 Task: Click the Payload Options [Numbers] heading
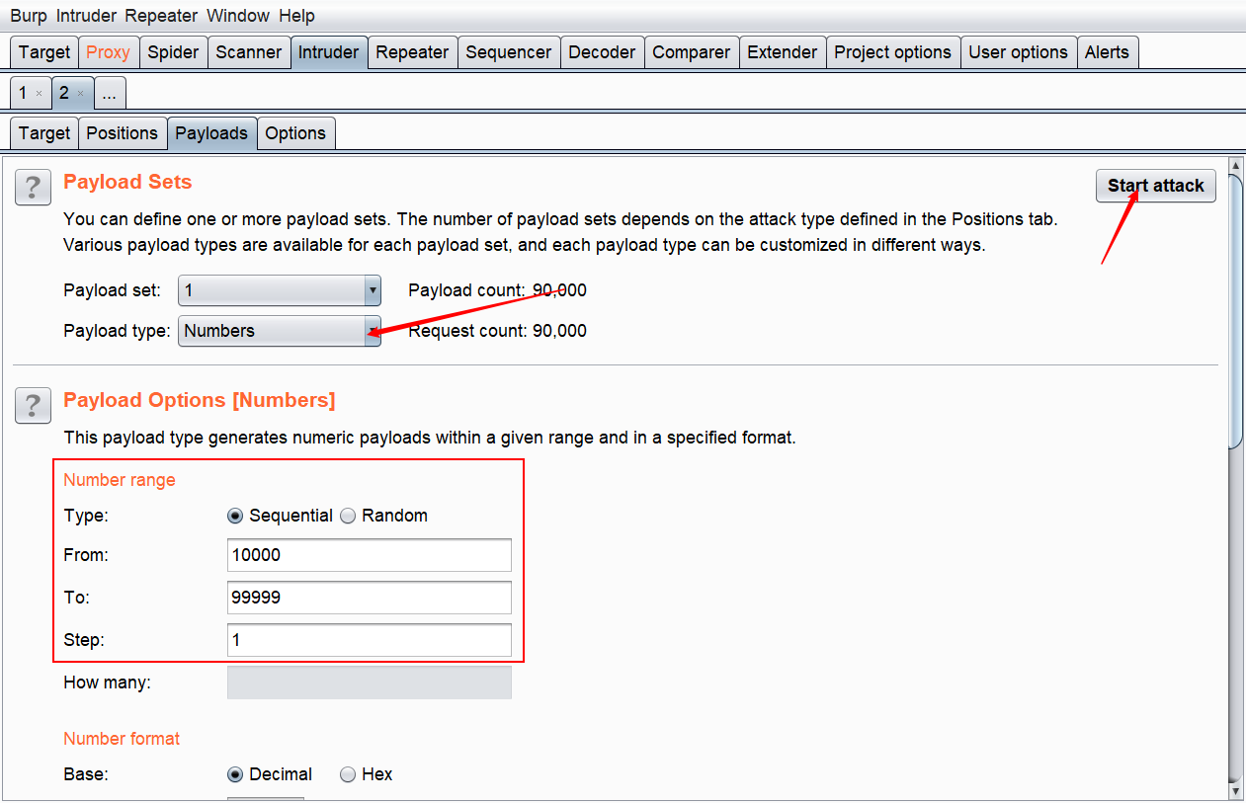coord(200,400)
